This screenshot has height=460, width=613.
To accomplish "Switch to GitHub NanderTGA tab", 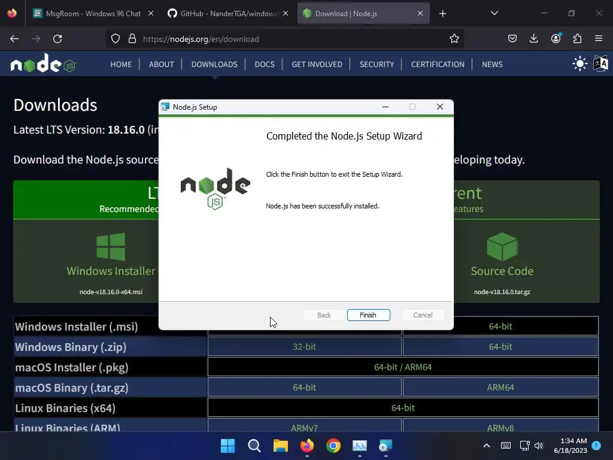I will (x=228, y=14).
